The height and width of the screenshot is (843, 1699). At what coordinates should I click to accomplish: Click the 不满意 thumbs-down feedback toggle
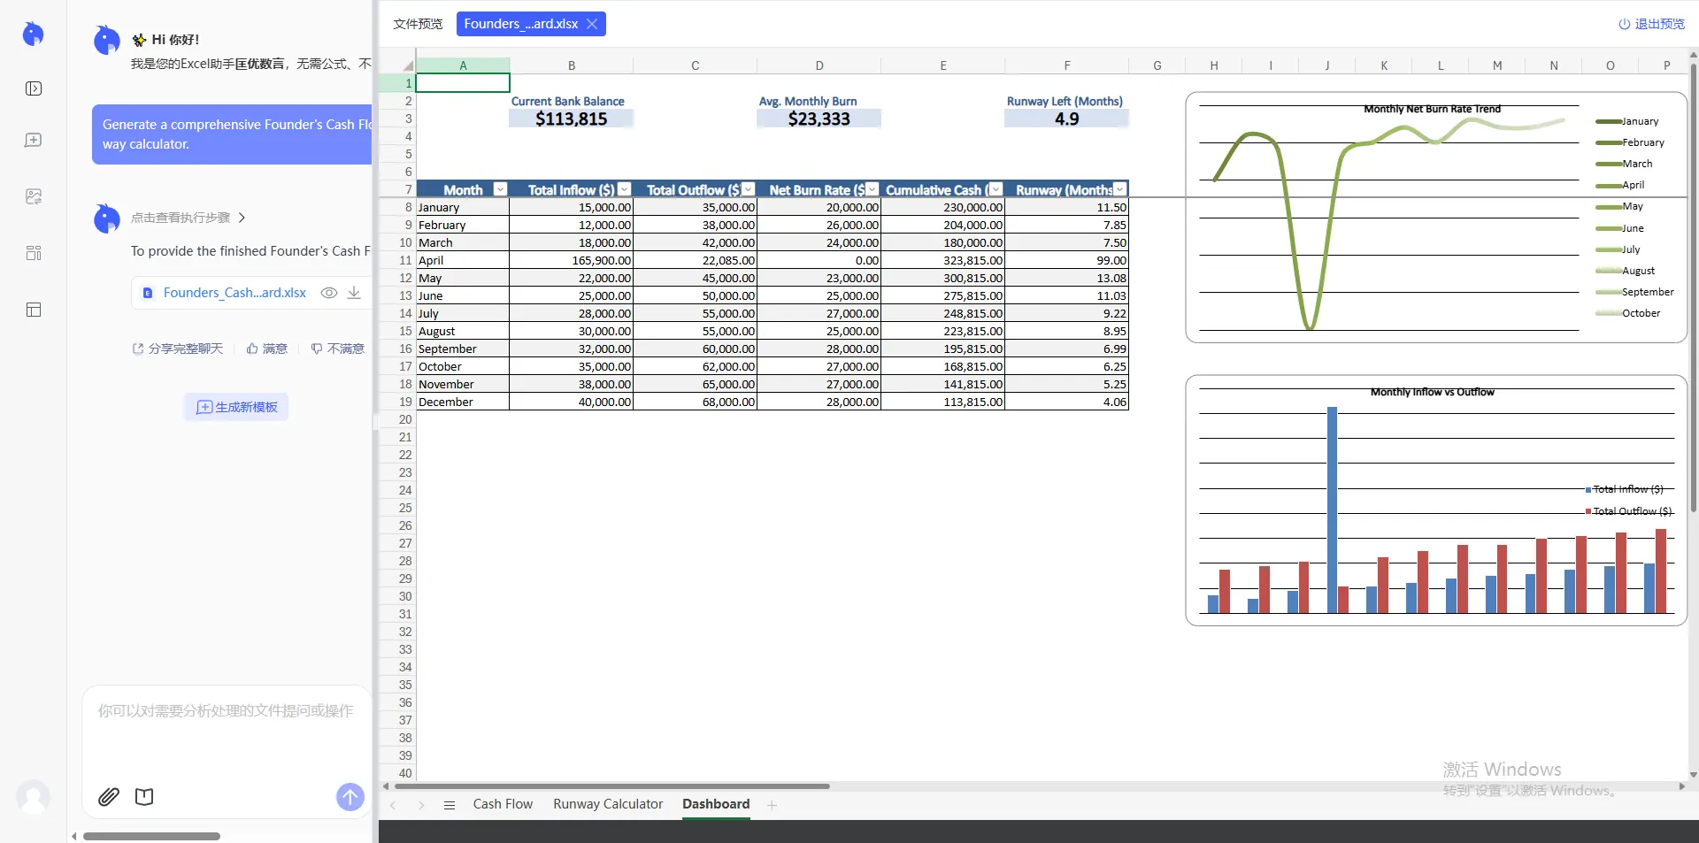pos(336,349)
